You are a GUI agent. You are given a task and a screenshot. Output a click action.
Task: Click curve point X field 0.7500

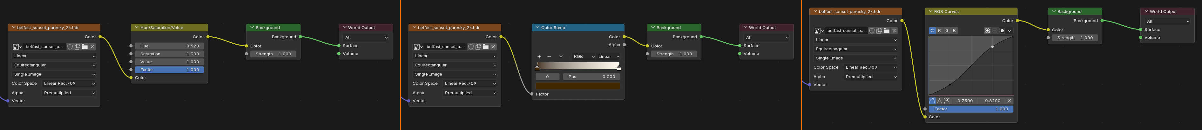click(x=965, y=101)
